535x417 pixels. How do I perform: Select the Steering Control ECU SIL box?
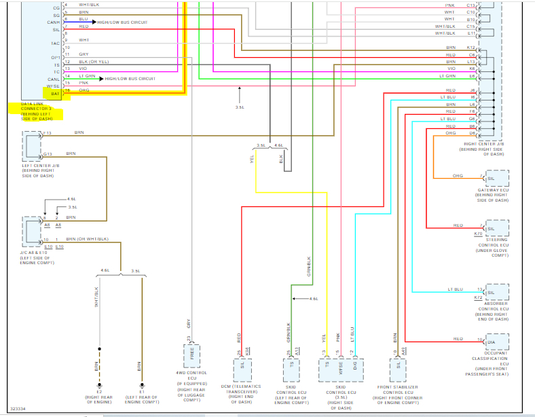tap(497, 228)
